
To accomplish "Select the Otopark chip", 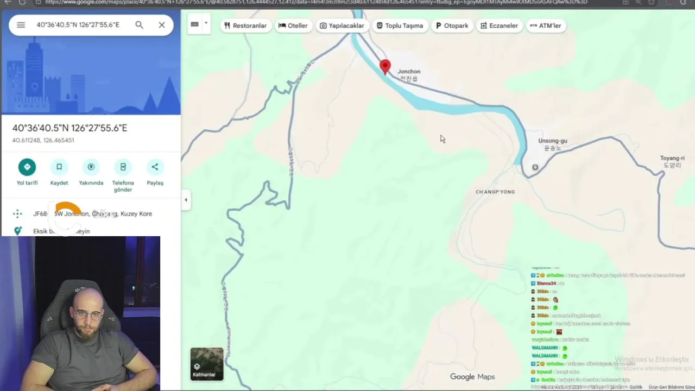I will click(x=452, y=26).
